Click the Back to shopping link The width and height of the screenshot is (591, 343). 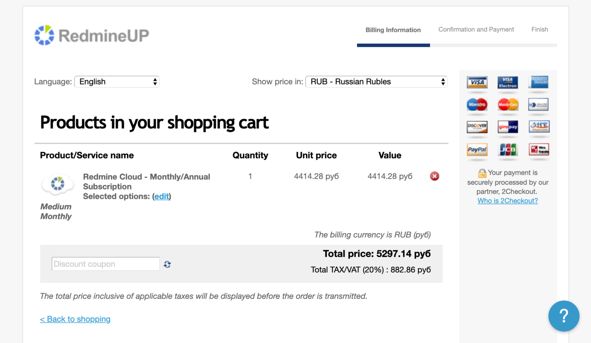tap(75, 319)
